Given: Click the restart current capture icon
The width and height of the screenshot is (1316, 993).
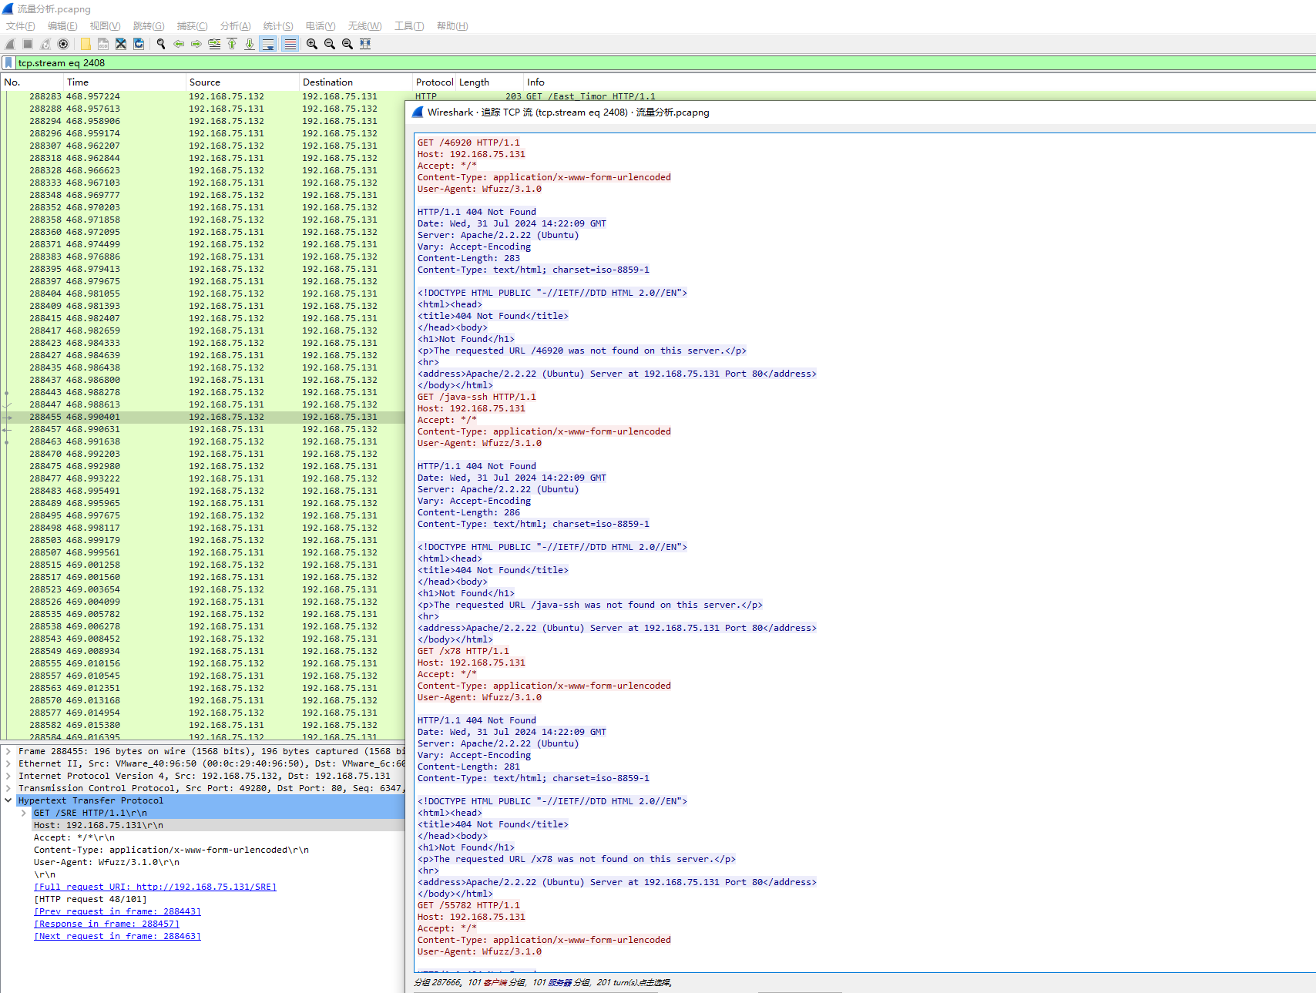Looking at the screenshot, I should coord(45,44).
